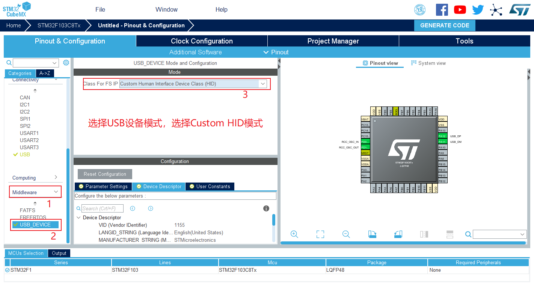The width and height of the screenshot is (534, 286).
Task: Select the USB peripheral
Action: 25,154
